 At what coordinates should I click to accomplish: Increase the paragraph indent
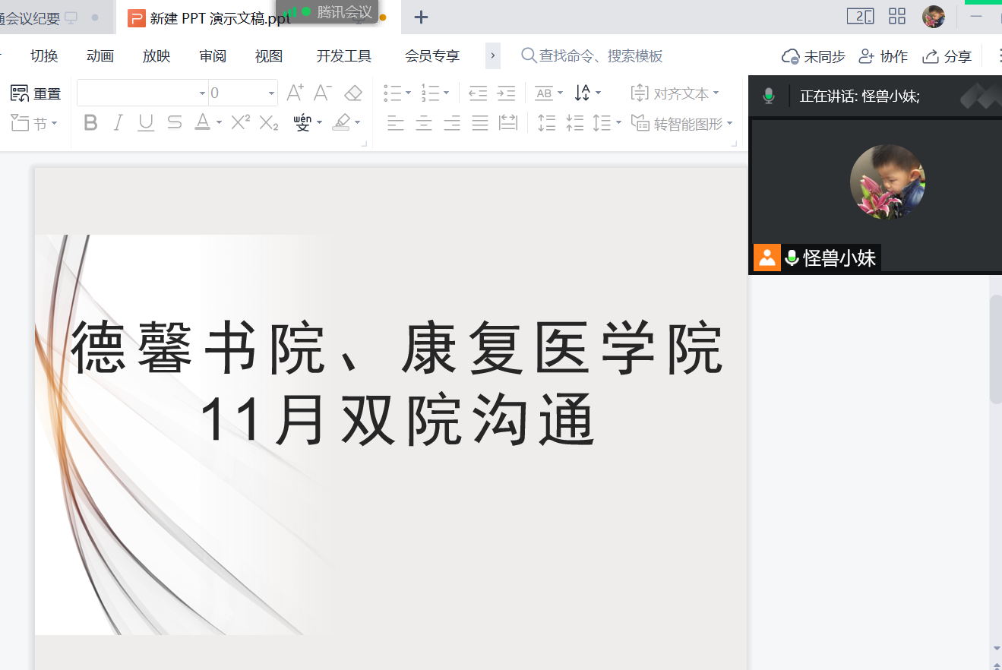(506, 93)
